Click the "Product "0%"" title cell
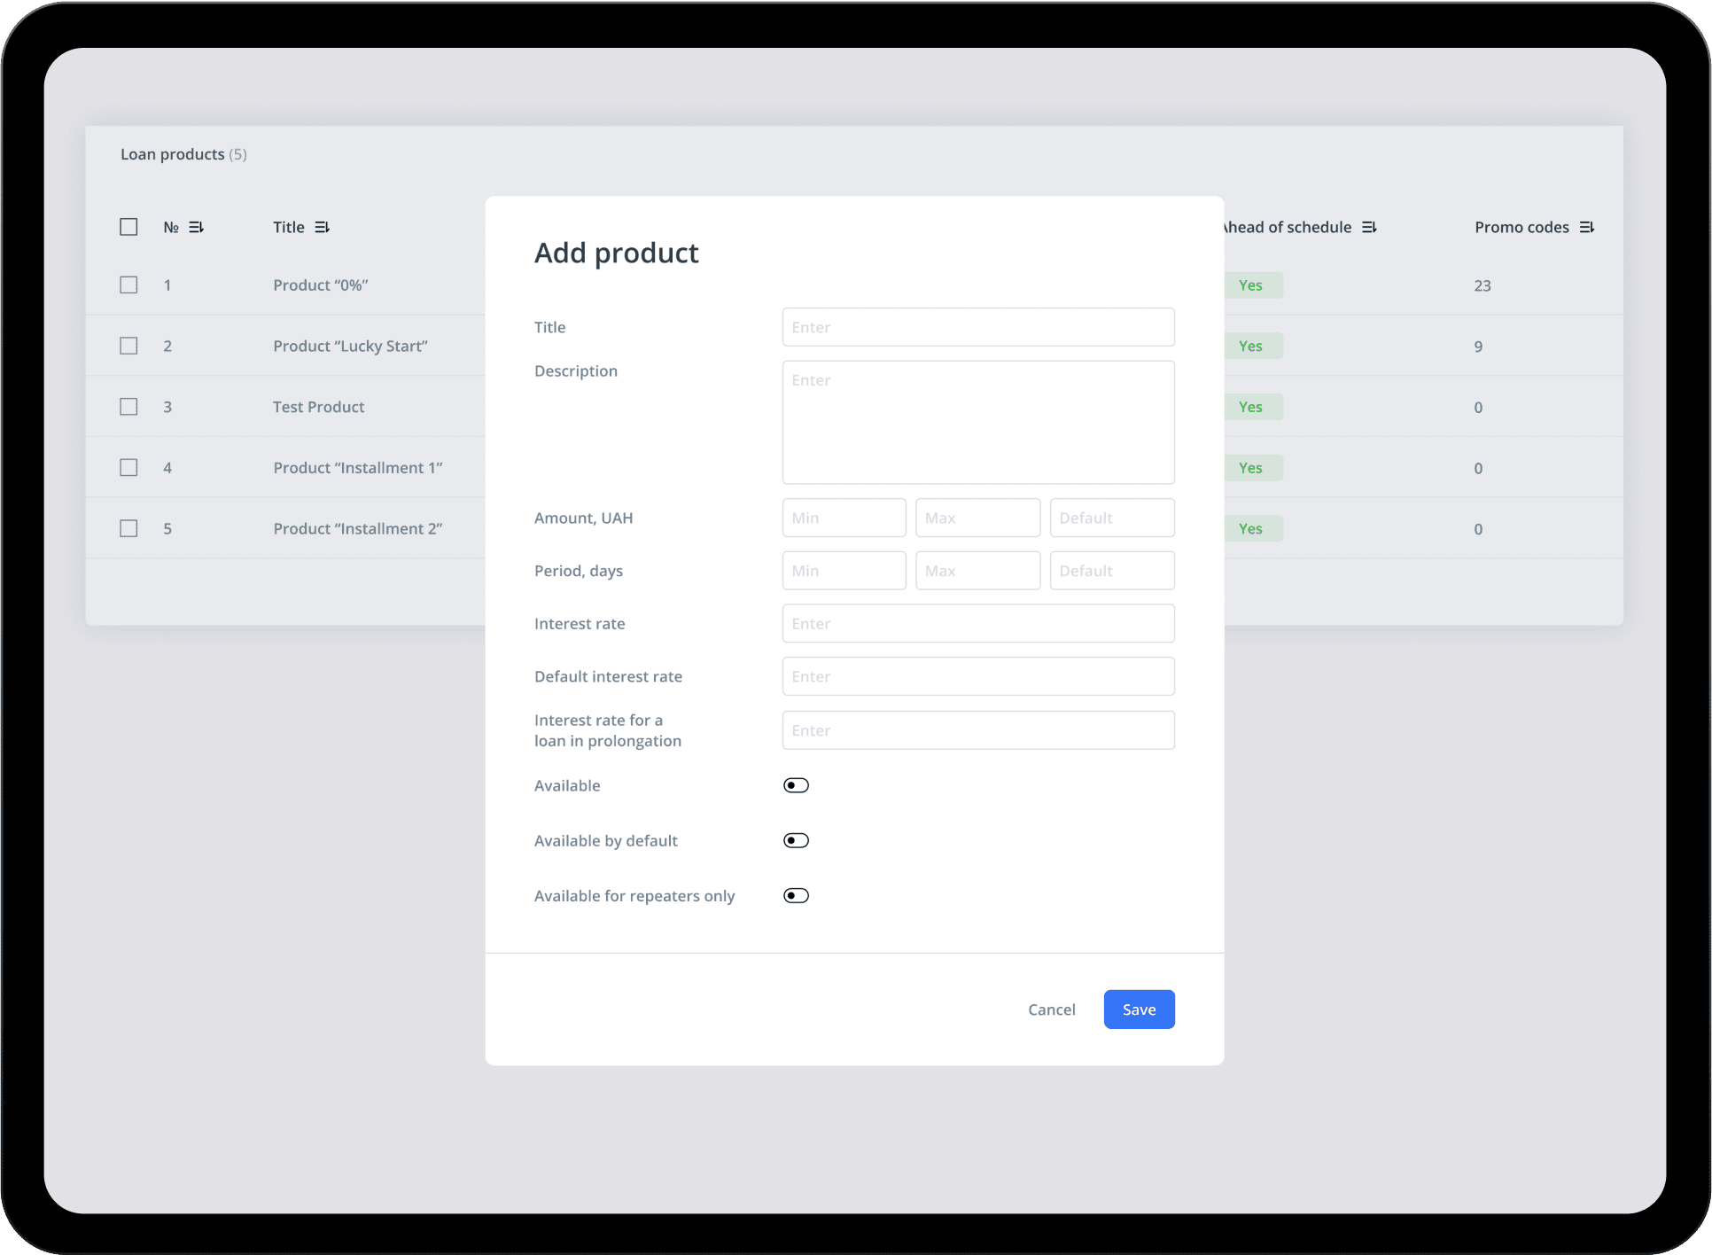 (320, 285)
